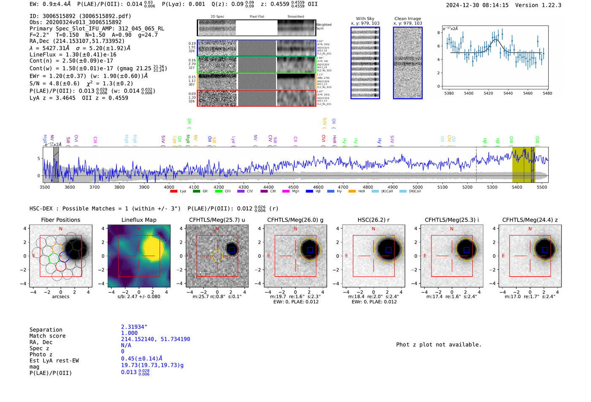Click the timestamp 2024-12-30 08:14:15
This screenshot has width=591, height=402.
click(x=477, y=5)
